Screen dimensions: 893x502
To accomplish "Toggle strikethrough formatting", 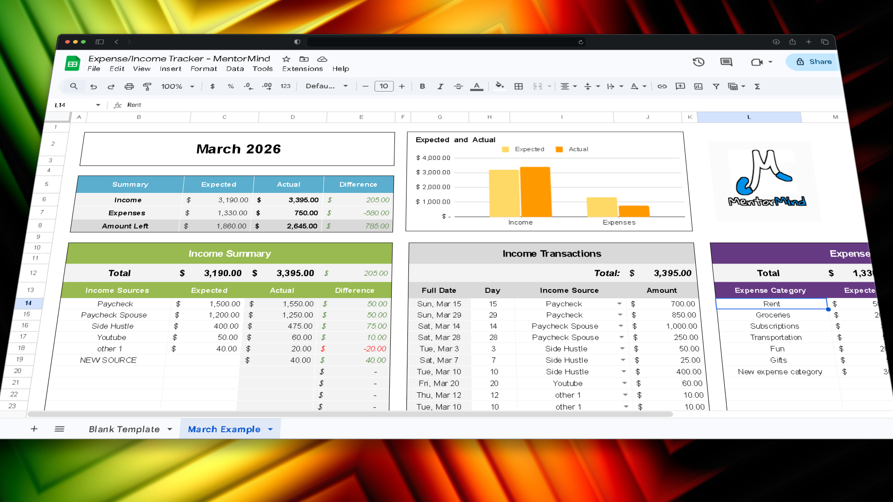I will coord(458,86).
